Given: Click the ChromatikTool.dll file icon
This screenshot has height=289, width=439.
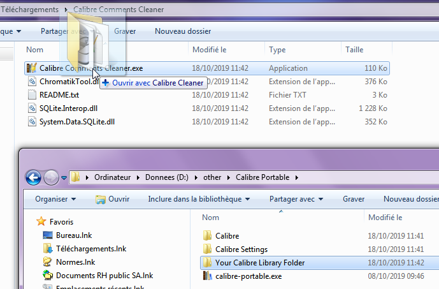Looking at the screenshot, I should 32,82.
